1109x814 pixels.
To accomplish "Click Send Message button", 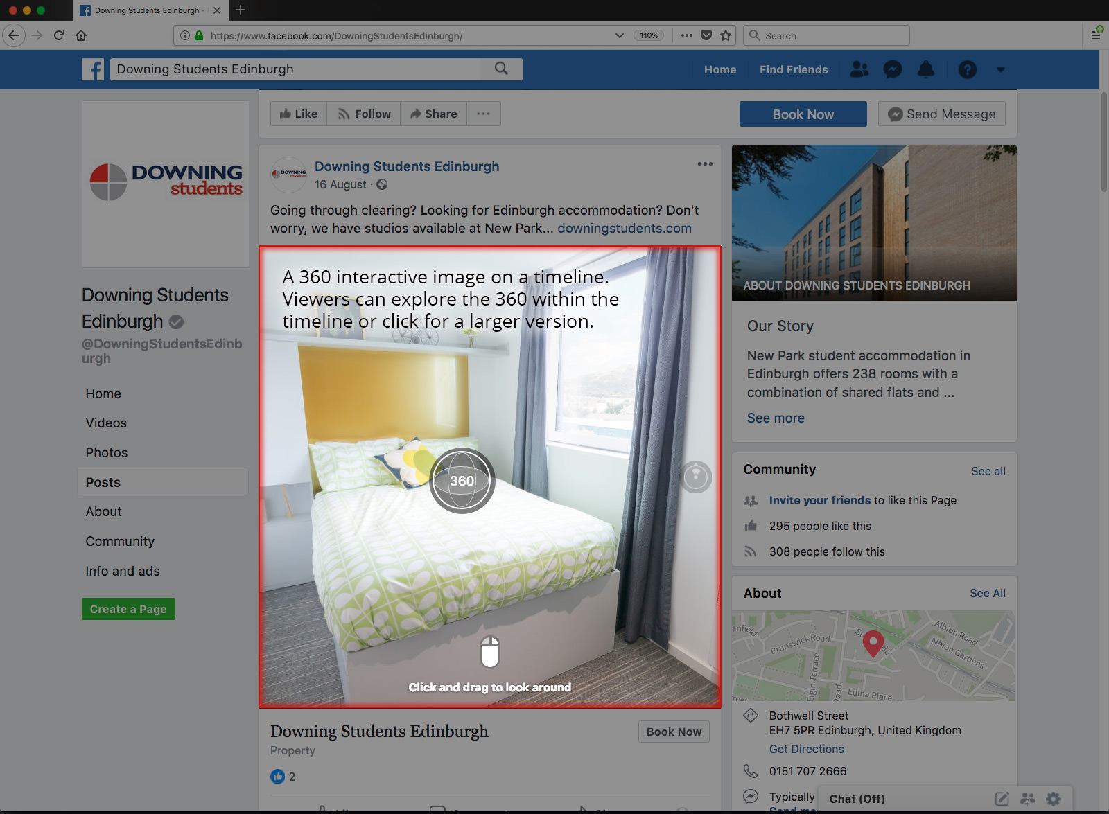I will pyautogui.click(x=942, y=114).
